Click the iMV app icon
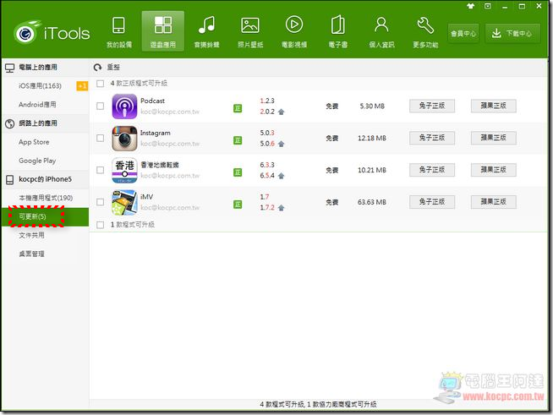Image resolution: width=553 pixels, height=415 pixels. pos(124,202)
